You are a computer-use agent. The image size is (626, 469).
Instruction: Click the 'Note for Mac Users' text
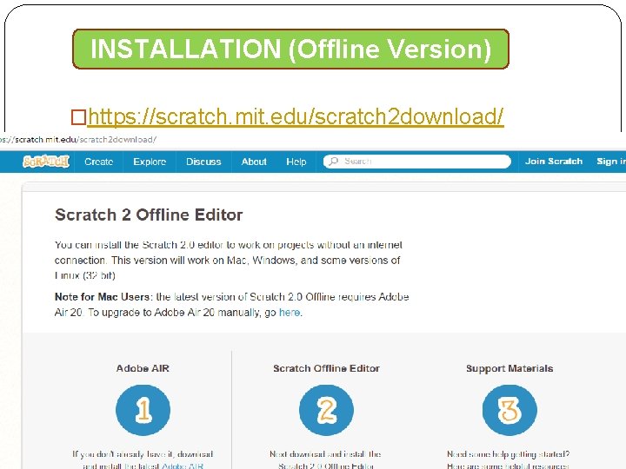pyautogui.click(x=103, y=297)
